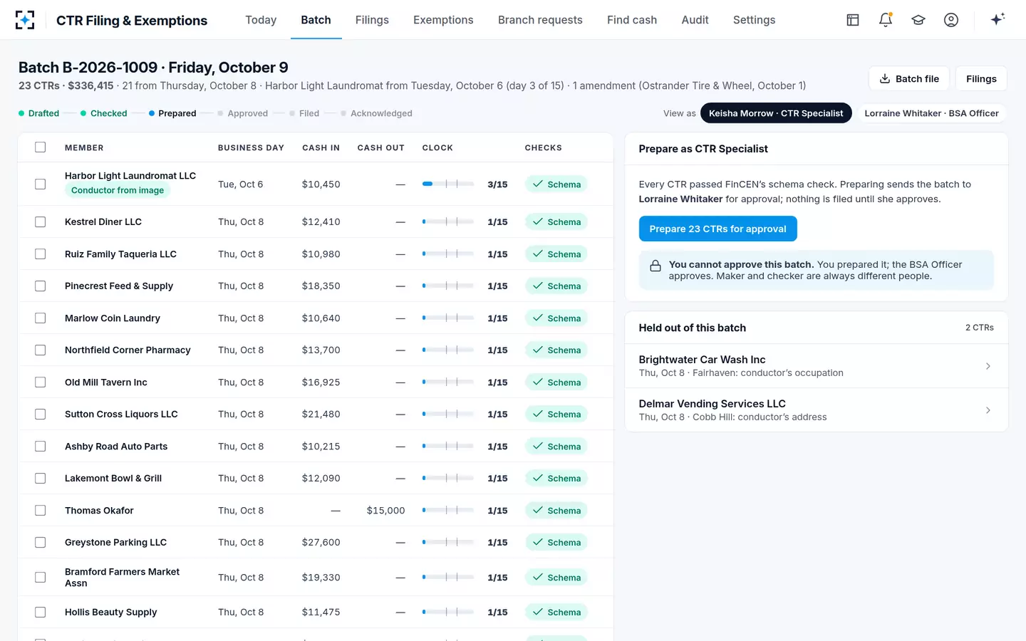Viewport: 1026px width, 641px height.
Task: Open notifications bell icon
Action: click(x=885, y=20)
